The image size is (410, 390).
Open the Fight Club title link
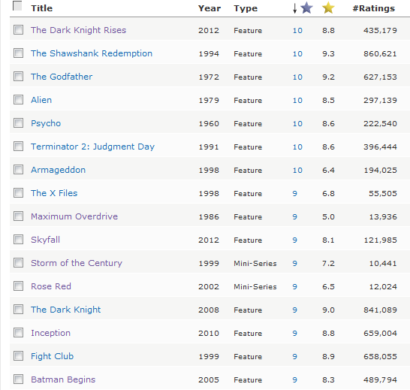(x=52, y=356)
